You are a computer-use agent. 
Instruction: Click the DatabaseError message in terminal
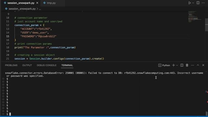click(x=104, y=74)
